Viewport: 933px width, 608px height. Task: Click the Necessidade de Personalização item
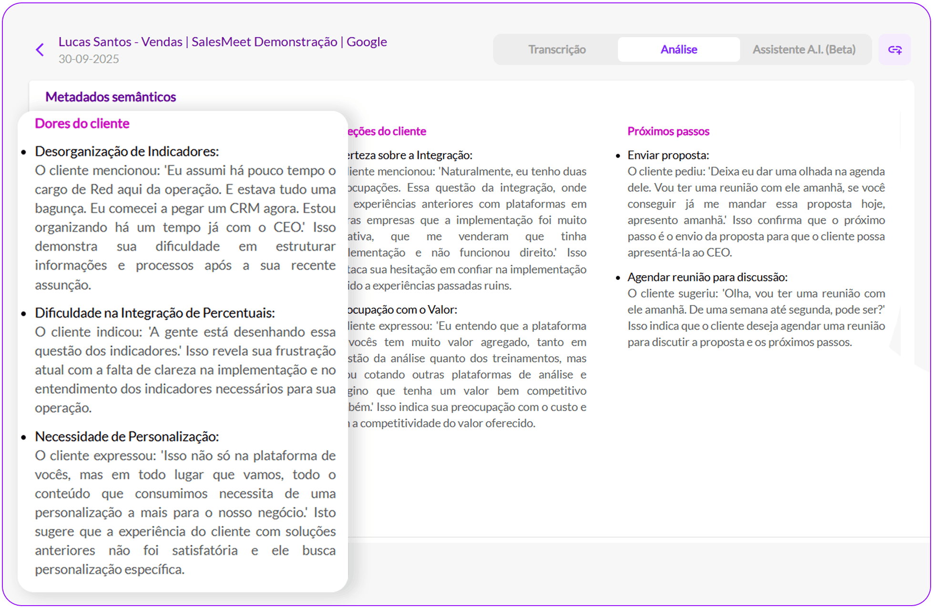point(127,437)
